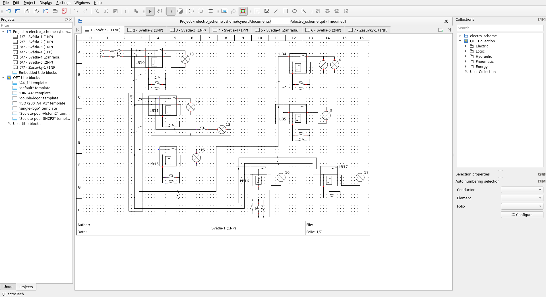
Task: Click the Collections search field
Action: (500, 28)
